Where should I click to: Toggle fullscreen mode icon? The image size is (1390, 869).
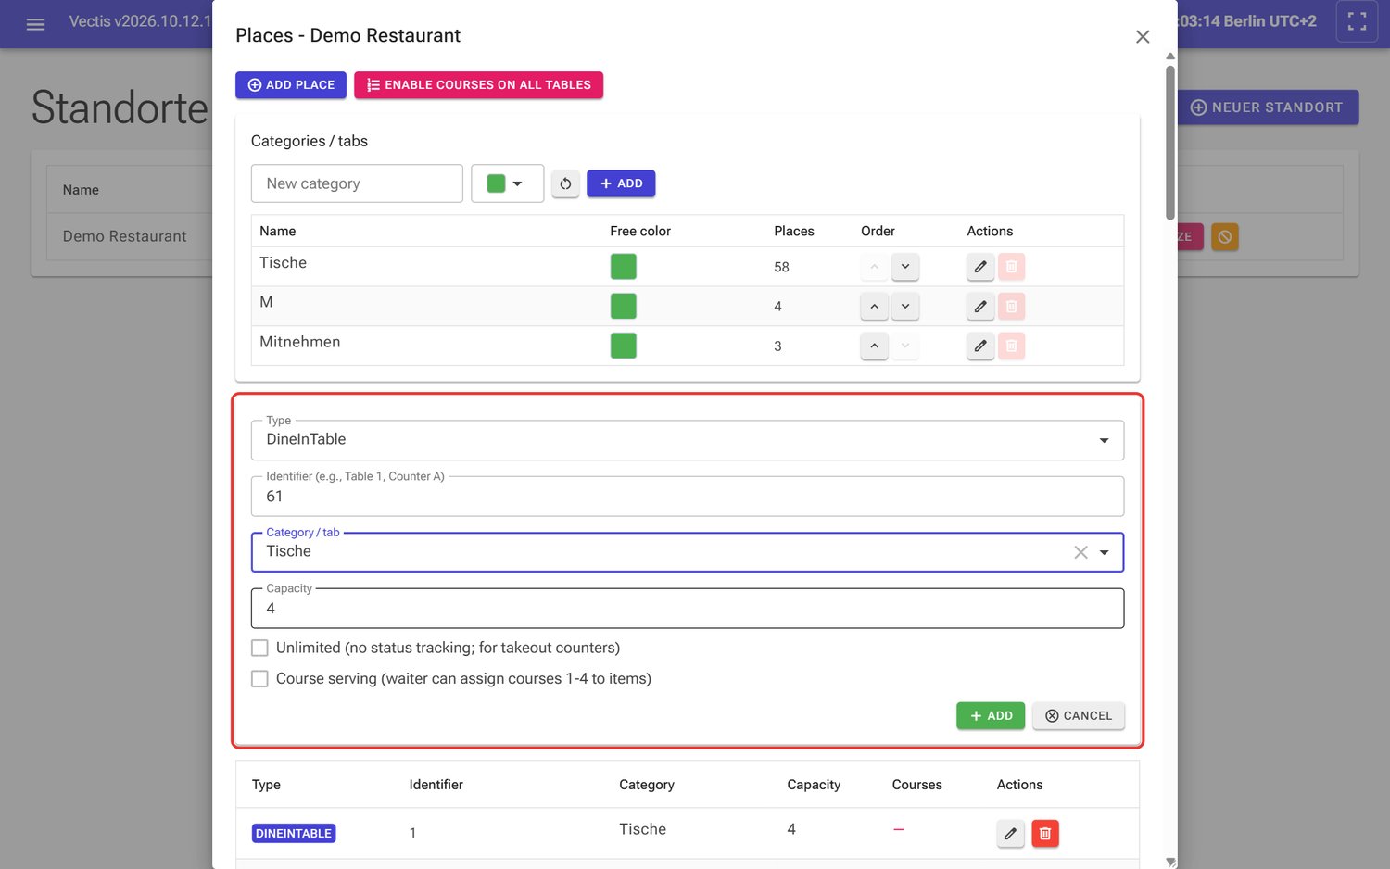(x=1357, y=21)
